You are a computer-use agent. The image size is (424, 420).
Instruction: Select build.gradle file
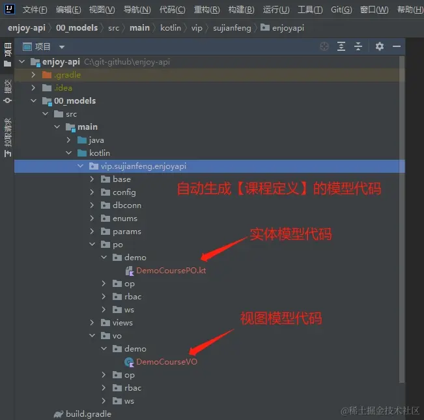tap(89, 414)
